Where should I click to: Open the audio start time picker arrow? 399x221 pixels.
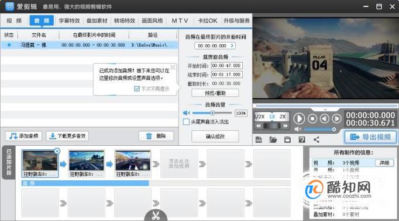coord(232,45)
